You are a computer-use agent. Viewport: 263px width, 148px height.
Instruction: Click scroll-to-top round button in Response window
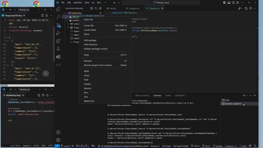click(x=46, y=74)
